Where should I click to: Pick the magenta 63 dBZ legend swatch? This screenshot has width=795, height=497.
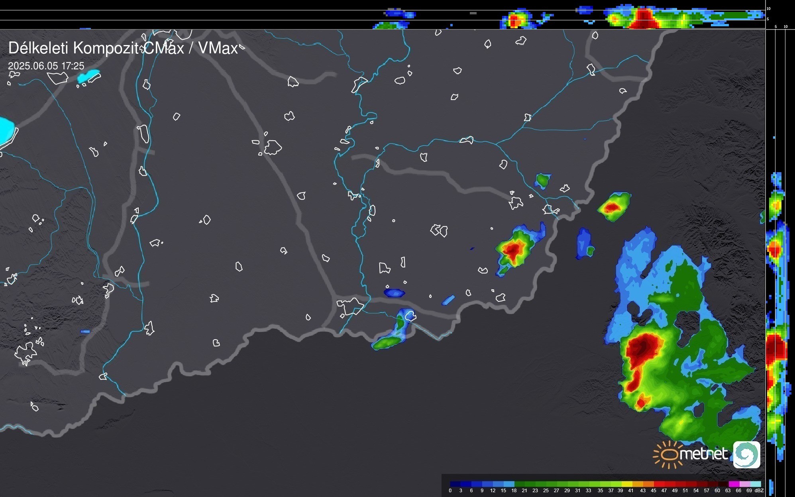coord(734,484)
